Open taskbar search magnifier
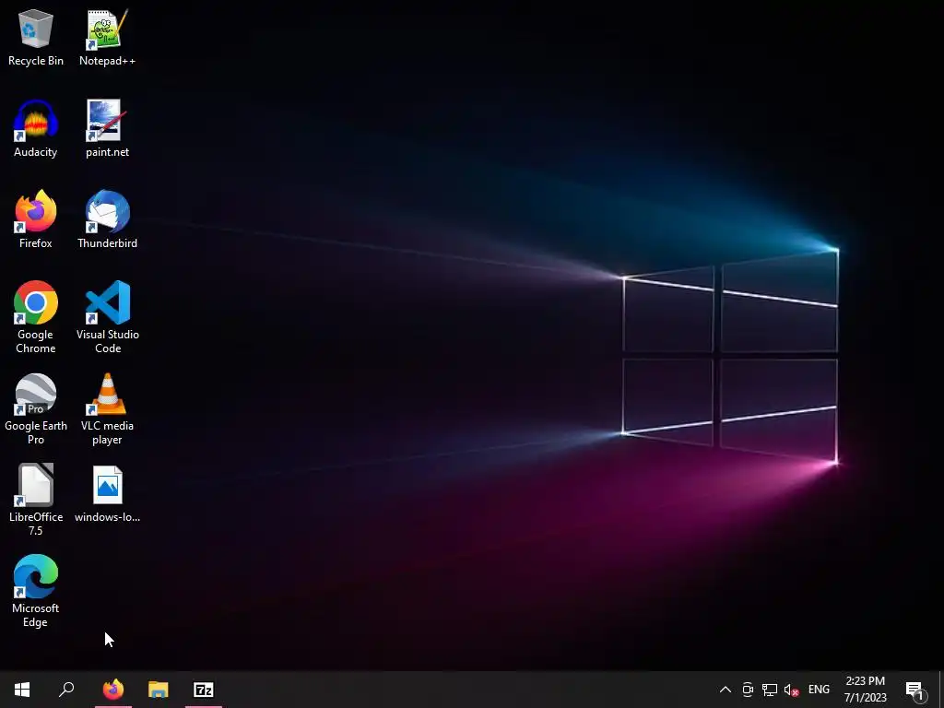This screenshot has height=708, width=944. pos(66,690)
